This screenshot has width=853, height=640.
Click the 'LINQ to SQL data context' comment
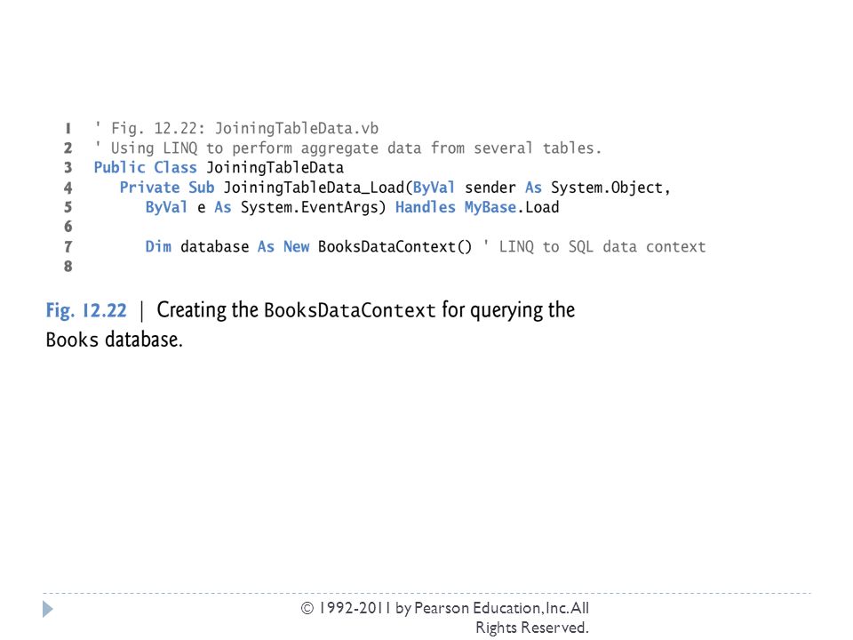click(x=602, y=247)
